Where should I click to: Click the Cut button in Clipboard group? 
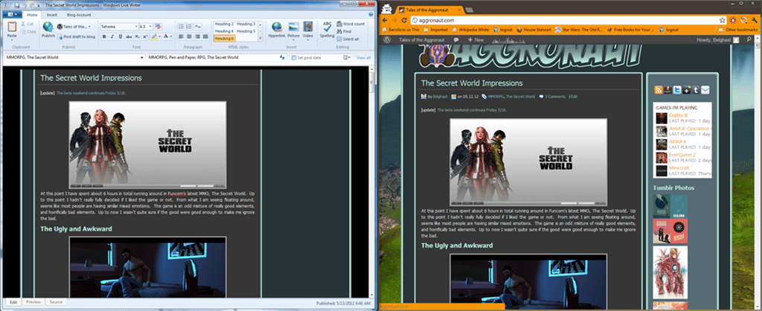(28, 24)
